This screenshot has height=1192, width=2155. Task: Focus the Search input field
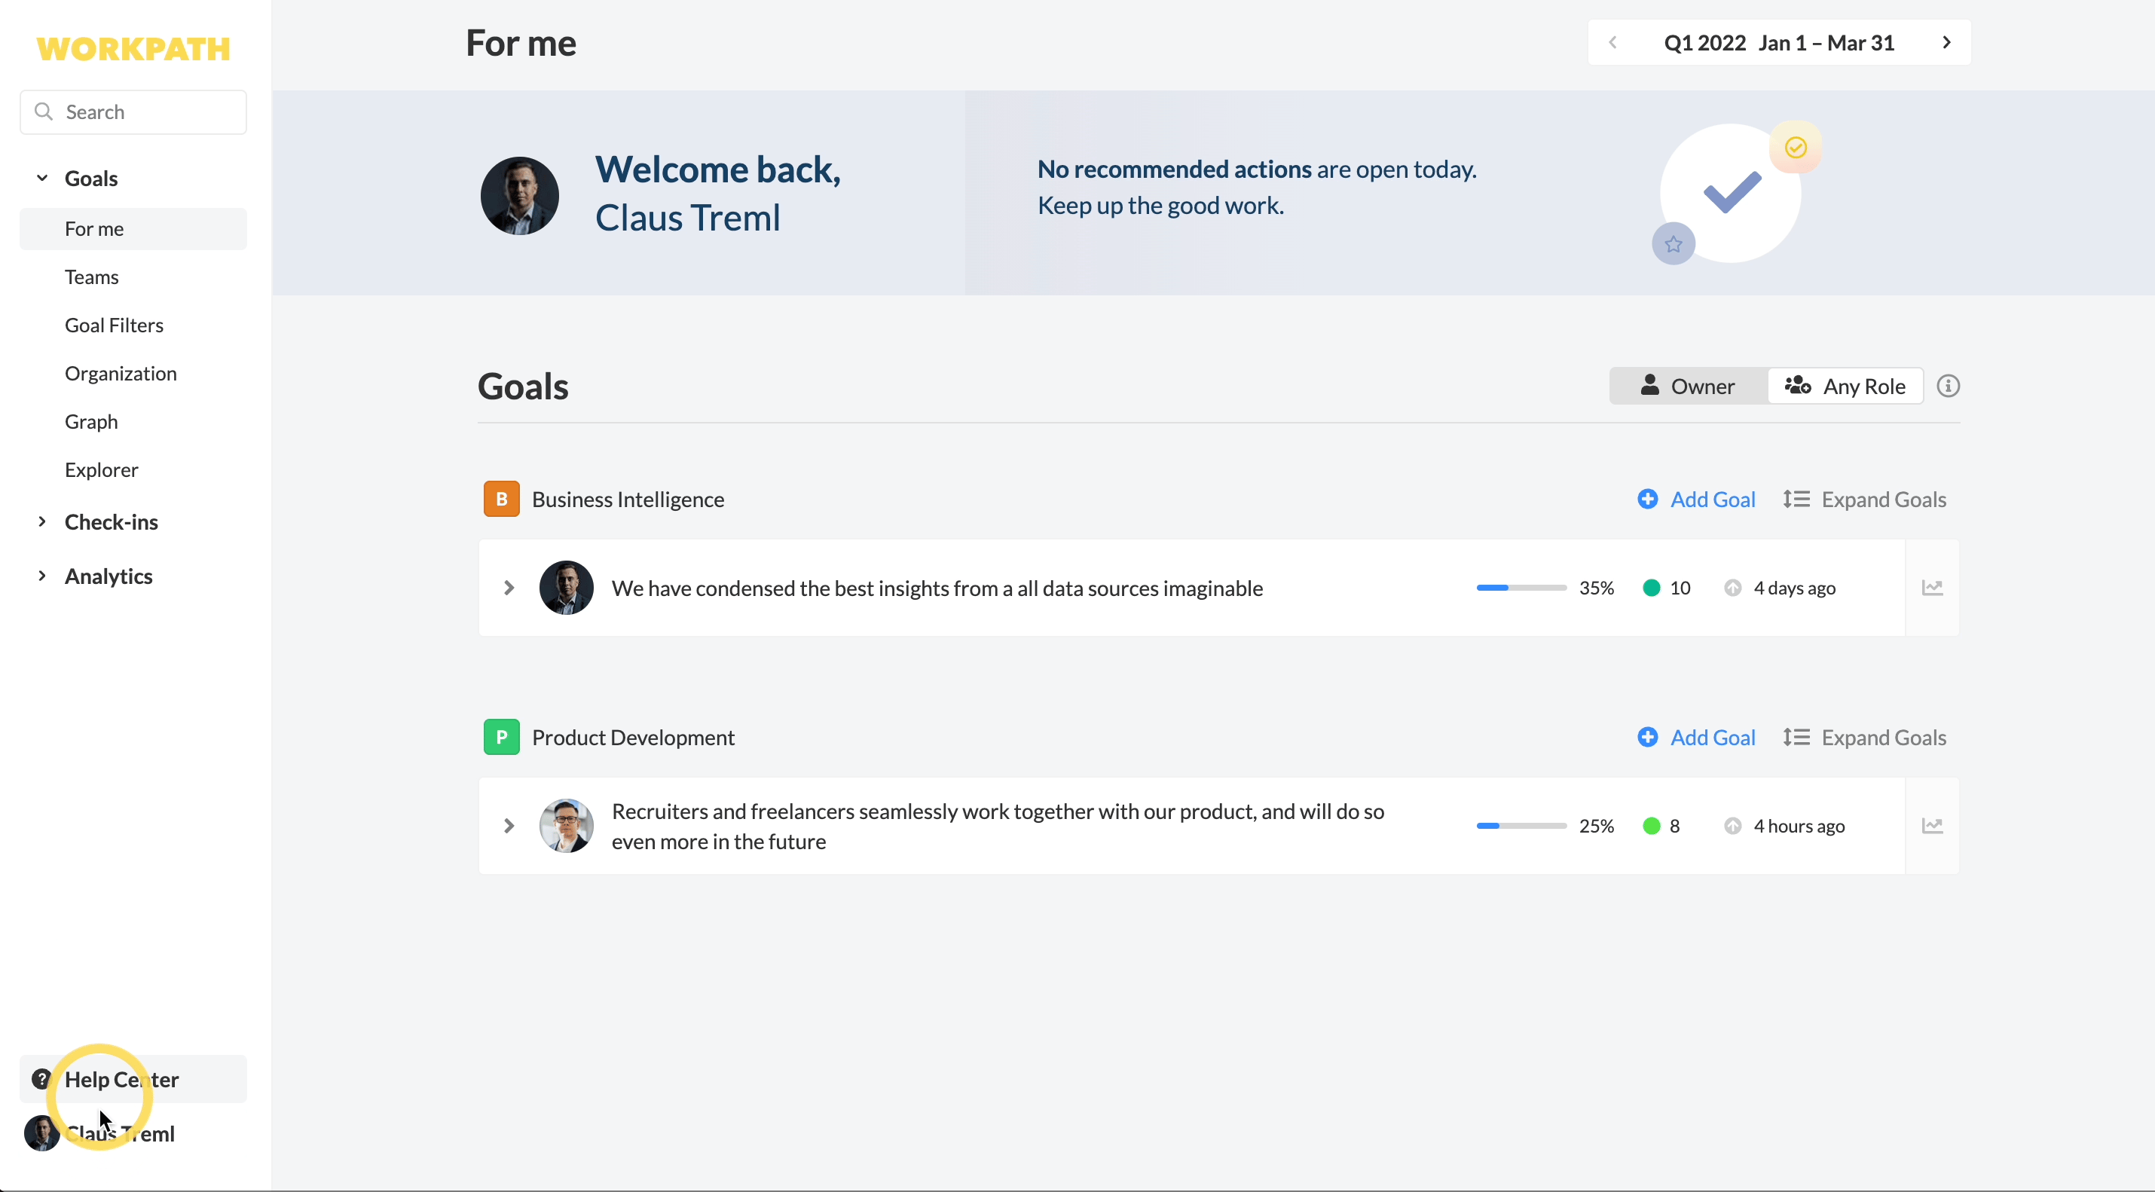point(133,112)
